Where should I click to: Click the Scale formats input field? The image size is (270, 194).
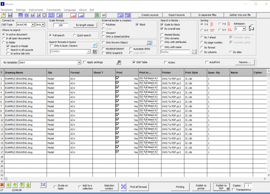click(x=61, y=25)
